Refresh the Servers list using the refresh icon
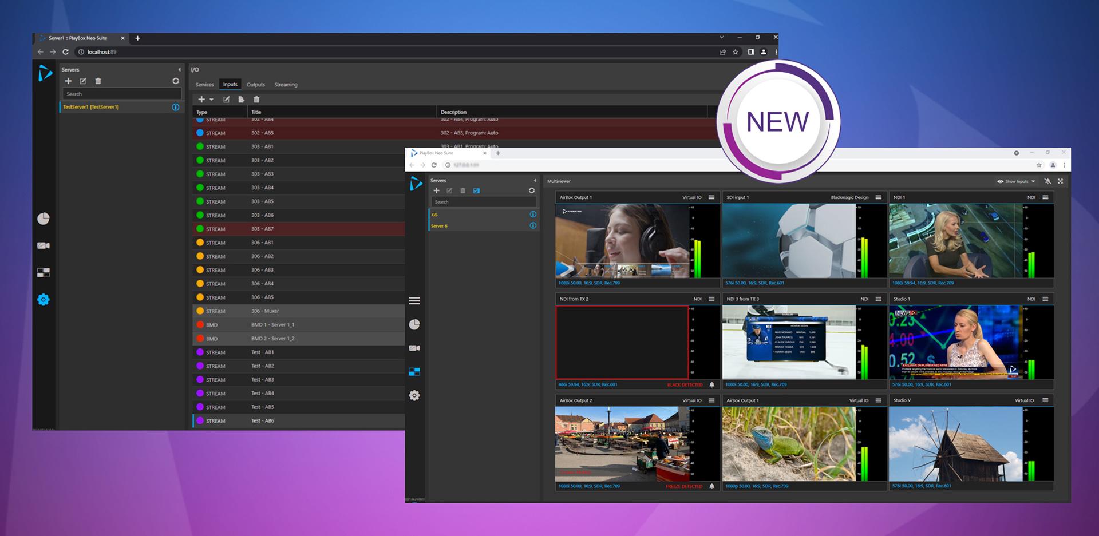Screen dimensions: 1099x536 click(176, 81)
